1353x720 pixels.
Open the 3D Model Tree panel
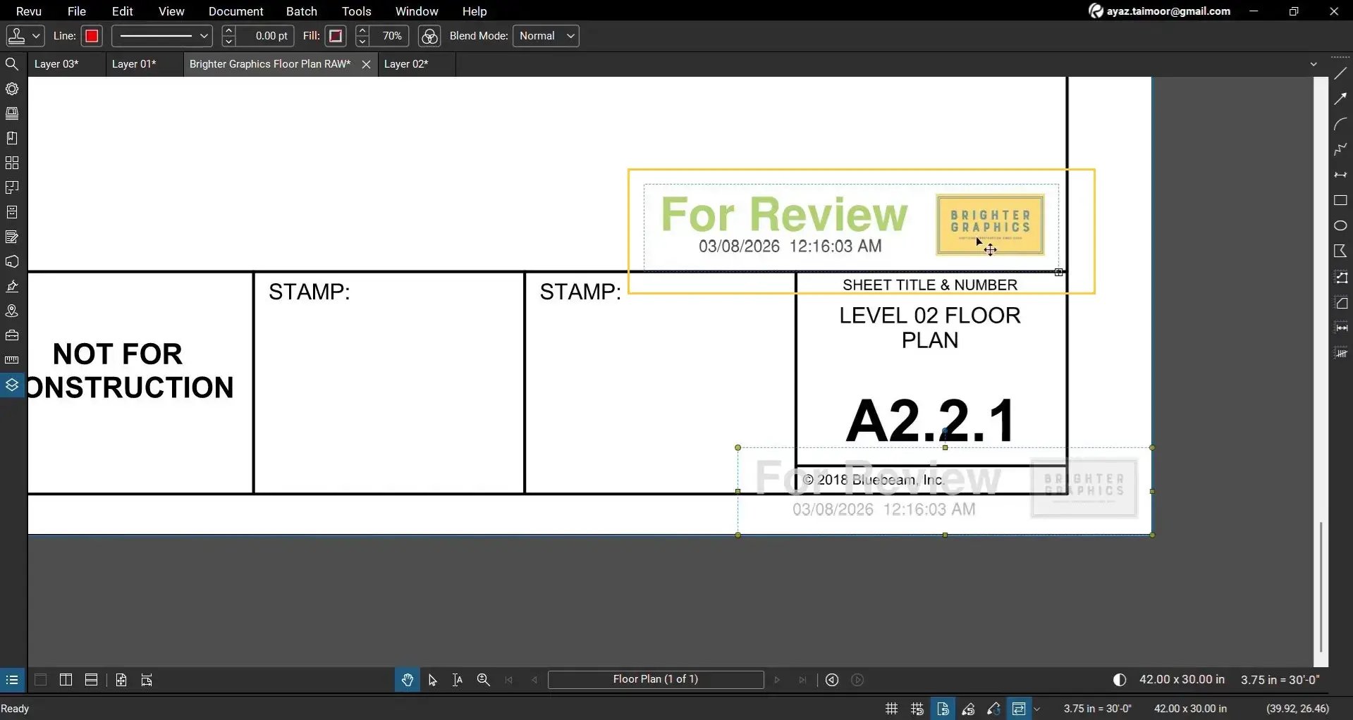(x=12, y=261)
